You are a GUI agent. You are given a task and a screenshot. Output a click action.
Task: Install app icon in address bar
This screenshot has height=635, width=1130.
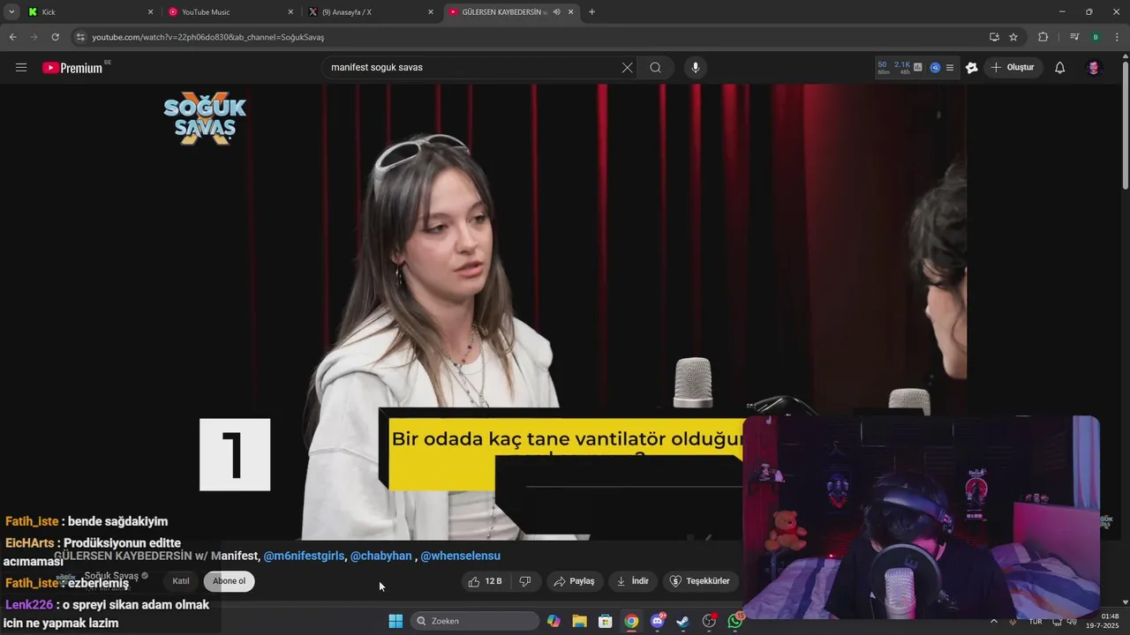[x=994, y=37]
